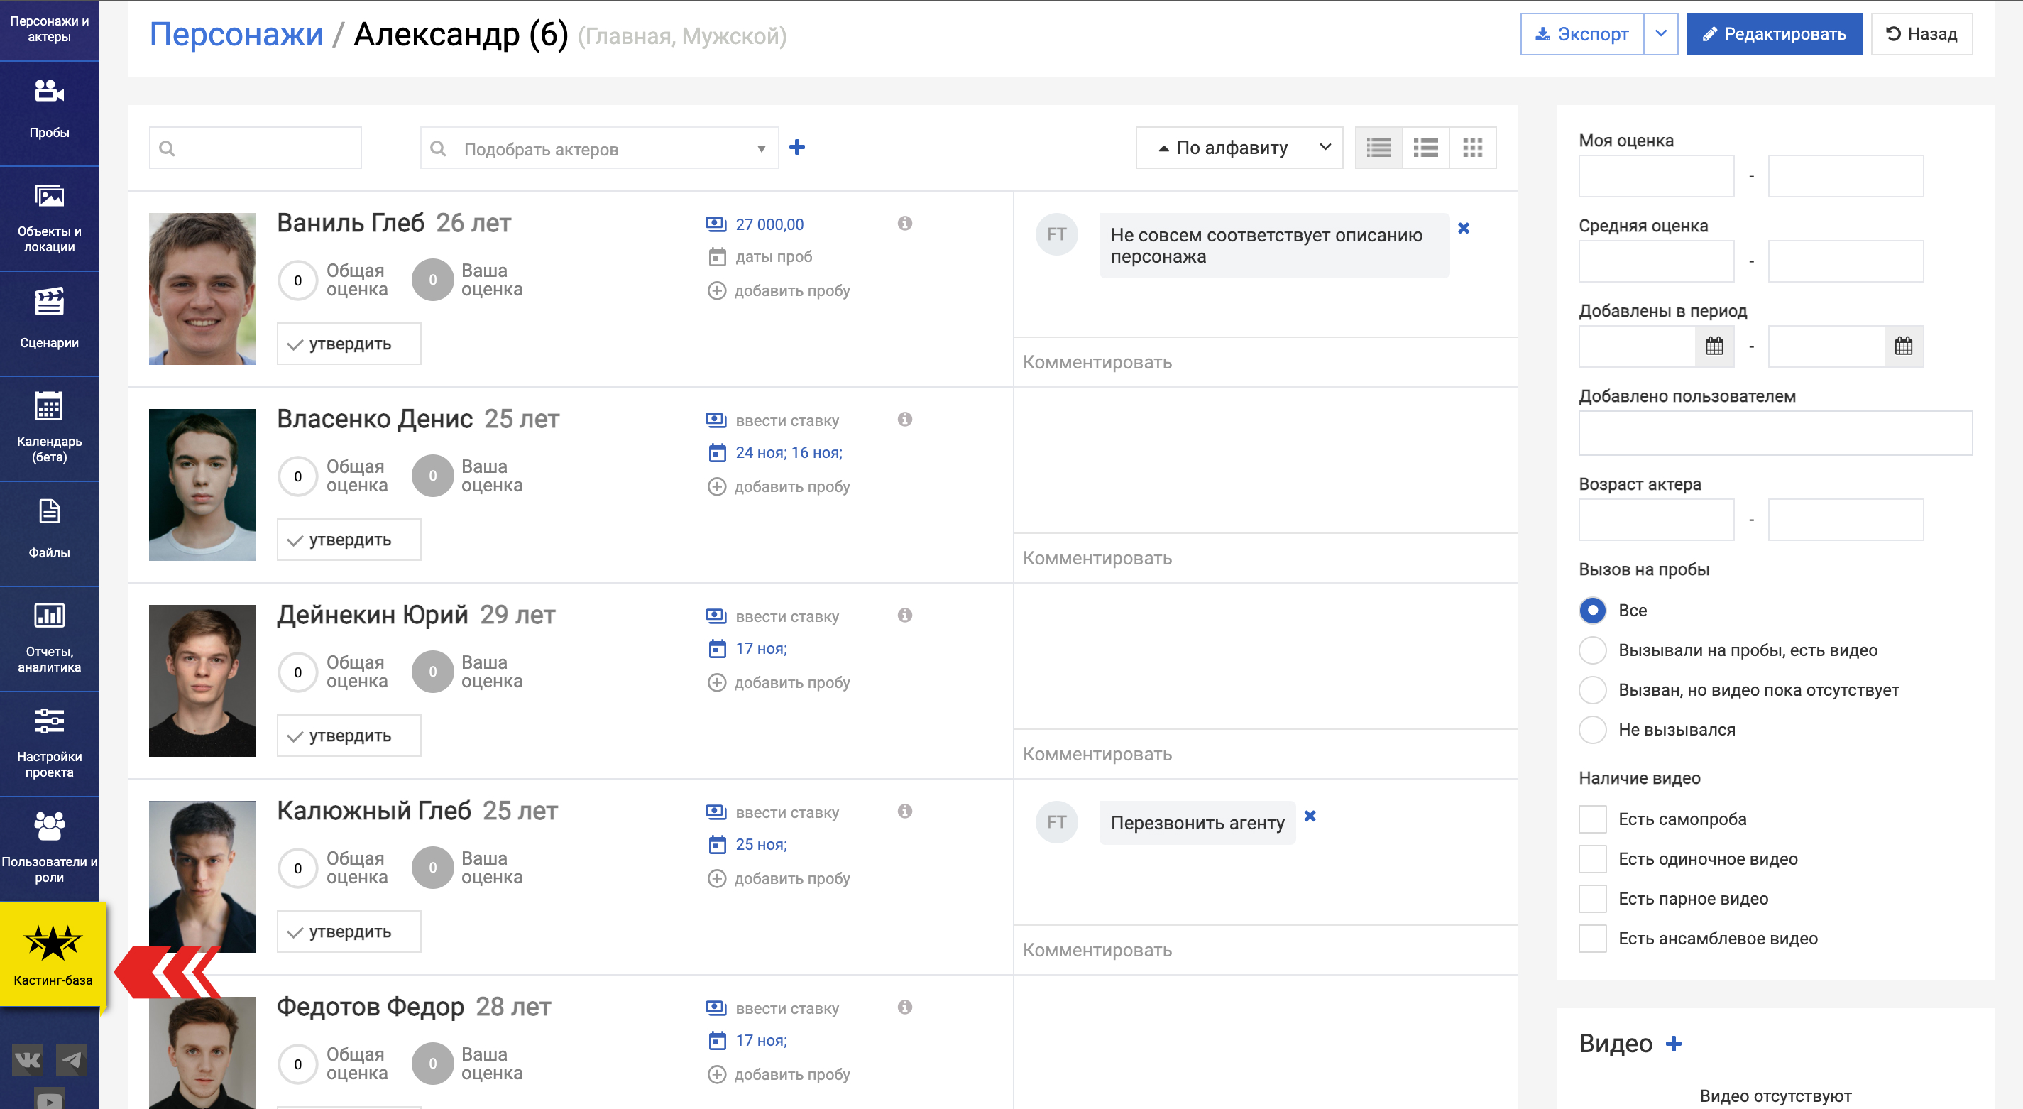Select Не вызывался radio option

tap(1593, 731)
